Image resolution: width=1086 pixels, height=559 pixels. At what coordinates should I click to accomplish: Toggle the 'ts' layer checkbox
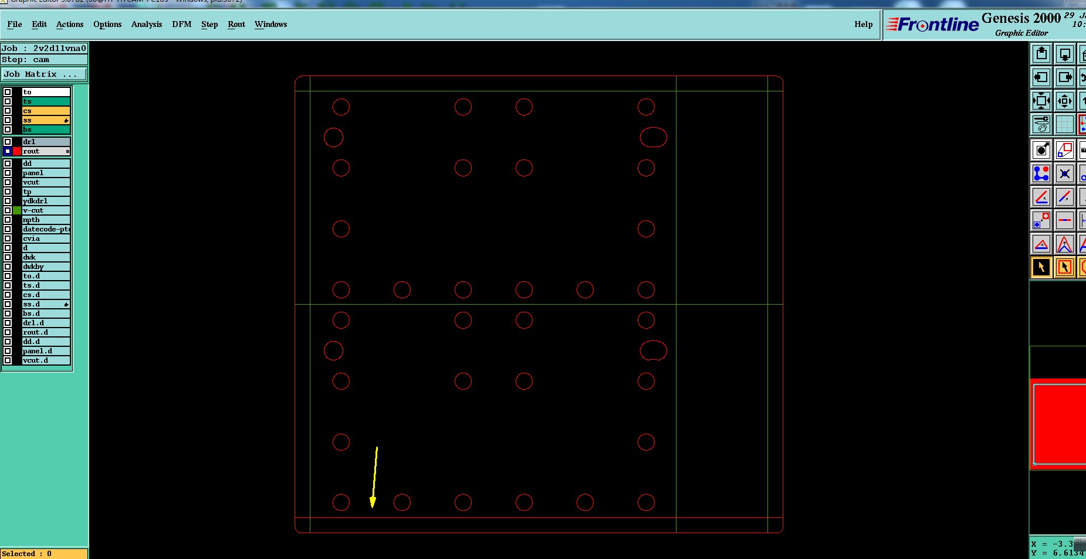8,101
